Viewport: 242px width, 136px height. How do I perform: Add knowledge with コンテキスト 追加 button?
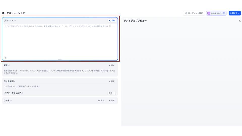coord(111,81)
